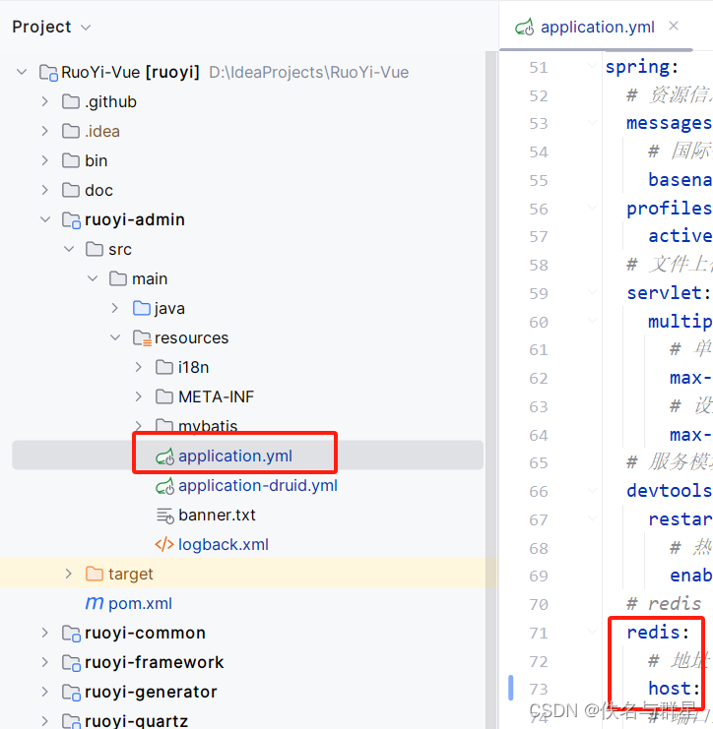Expand the ruoyi-framework module
The width and height of the screenshot is (713, 729).
(44, 662)
